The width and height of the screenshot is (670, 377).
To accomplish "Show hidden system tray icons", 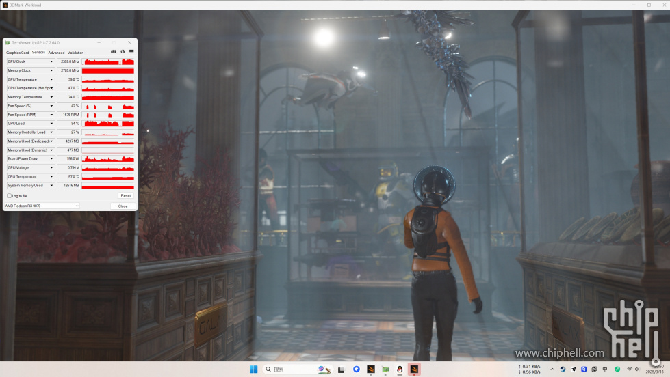I will click(552, 369).
